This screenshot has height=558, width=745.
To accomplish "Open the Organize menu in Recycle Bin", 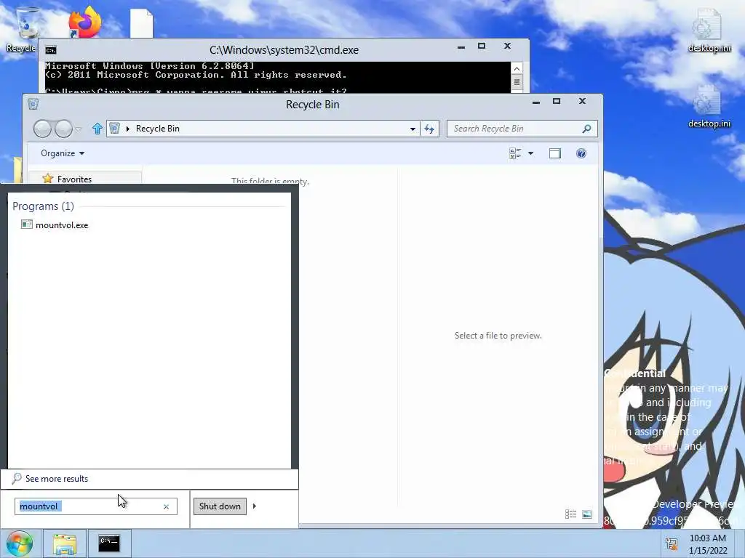I will (x=63, y=153).
